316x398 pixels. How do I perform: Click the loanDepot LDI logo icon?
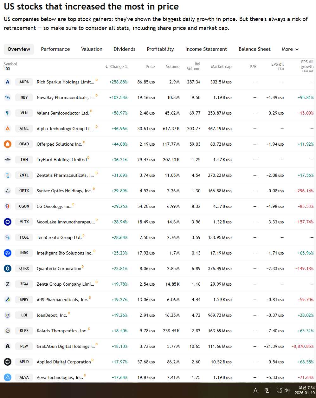[8, 315]
